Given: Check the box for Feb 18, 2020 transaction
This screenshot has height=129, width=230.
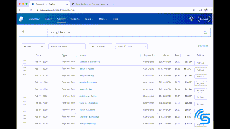Looking at the screenshot, I should coord(24,62).
